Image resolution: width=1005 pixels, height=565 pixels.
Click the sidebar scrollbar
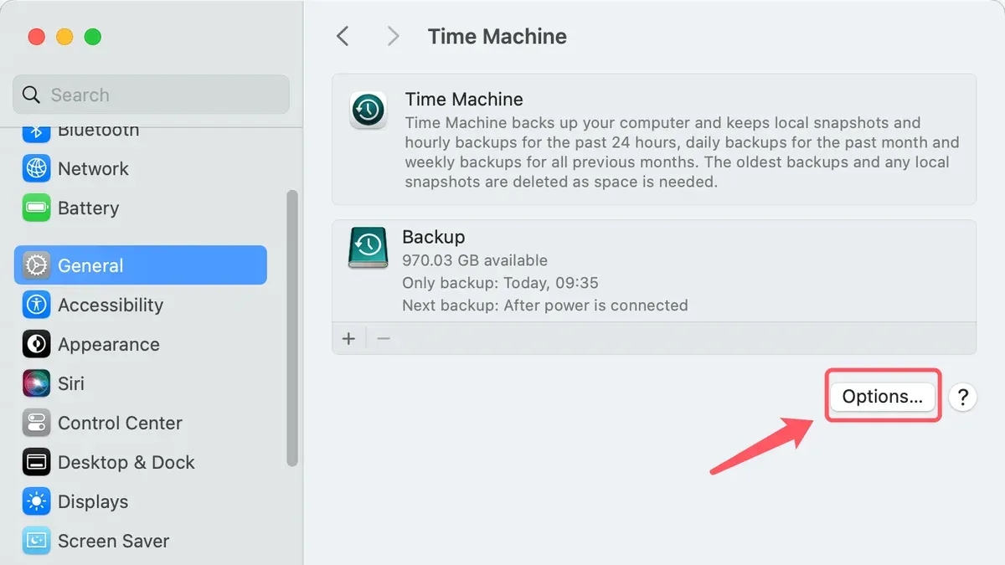tap(292, 327)
